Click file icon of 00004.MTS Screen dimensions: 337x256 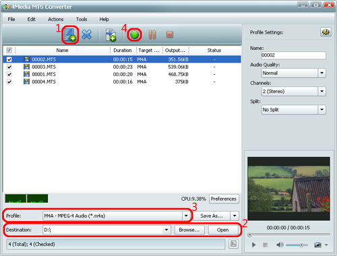(26, 82)
